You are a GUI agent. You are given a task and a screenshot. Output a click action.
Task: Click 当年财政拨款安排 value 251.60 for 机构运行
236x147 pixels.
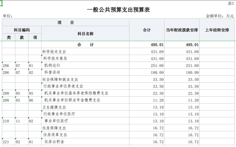[192, 66]
